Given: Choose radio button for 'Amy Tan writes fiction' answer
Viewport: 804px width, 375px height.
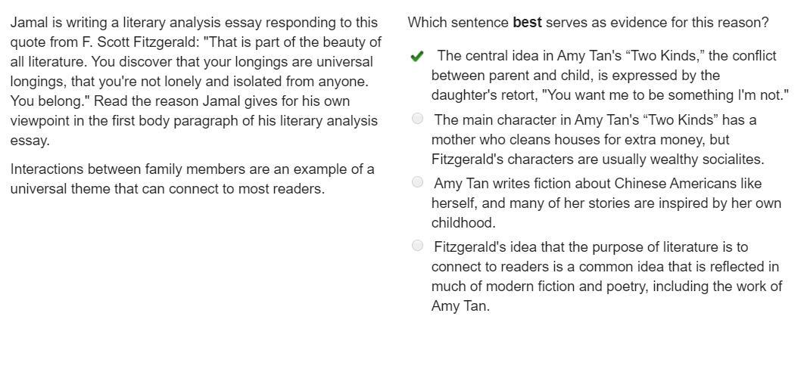Looking at the screenshot, I should pyautogui.click(x=417, y=182).
